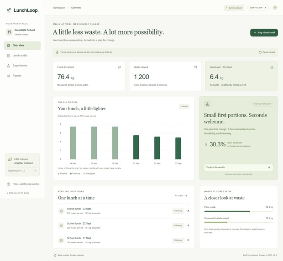The image size is (283, 261).
Task: Click the open arrow for 22 Sept lunch
Action: point(188,225)
